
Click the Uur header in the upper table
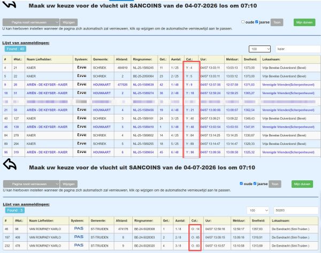tap(203, 59)
